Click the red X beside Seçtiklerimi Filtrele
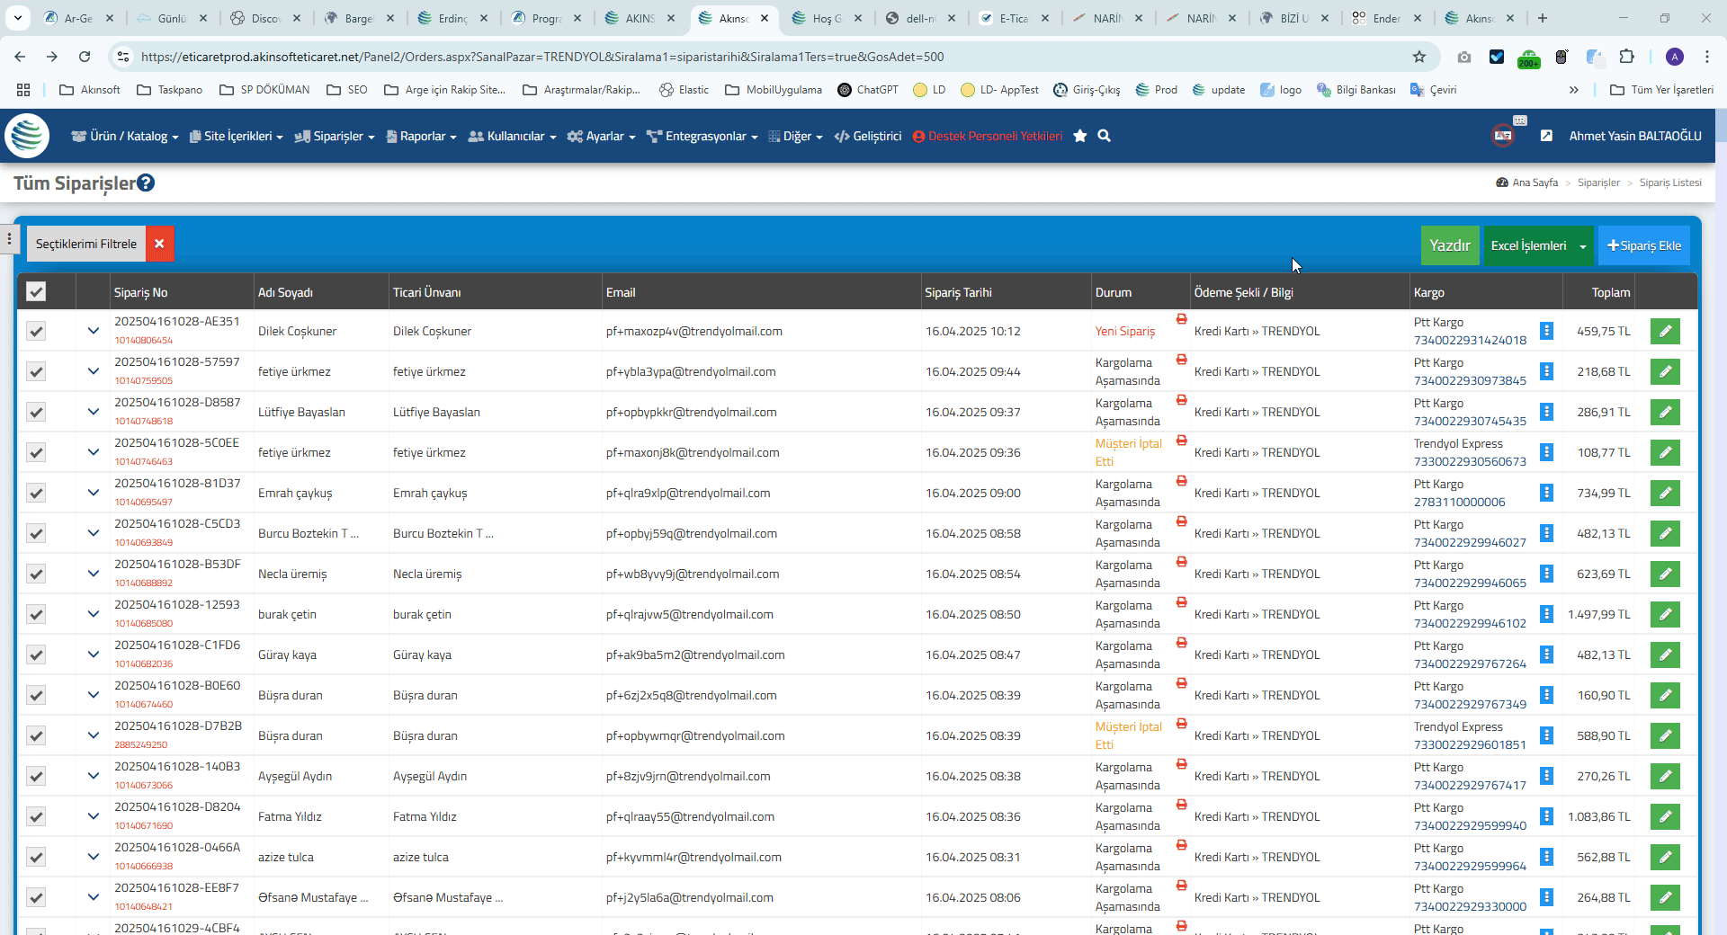The width and height of the screenshot is (1727, 935). (159, 244)
